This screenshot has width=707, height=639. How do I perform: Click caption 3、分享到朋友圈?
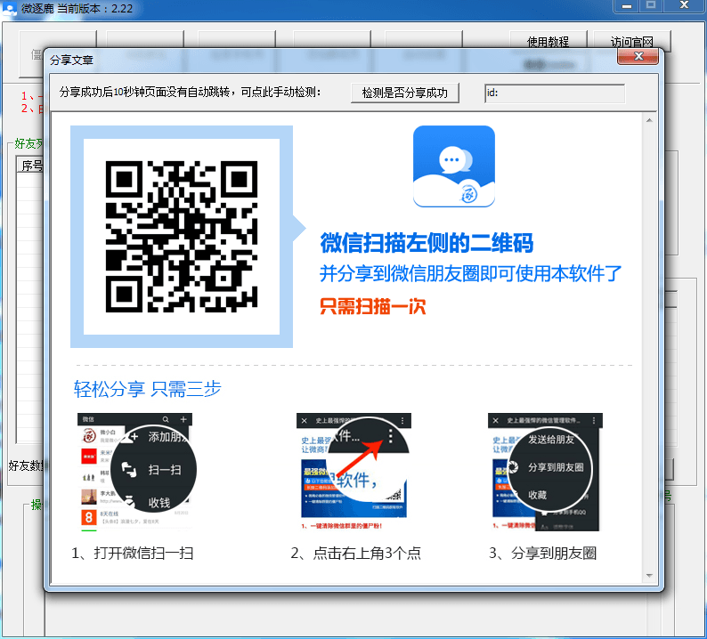[x=543, y=553]
